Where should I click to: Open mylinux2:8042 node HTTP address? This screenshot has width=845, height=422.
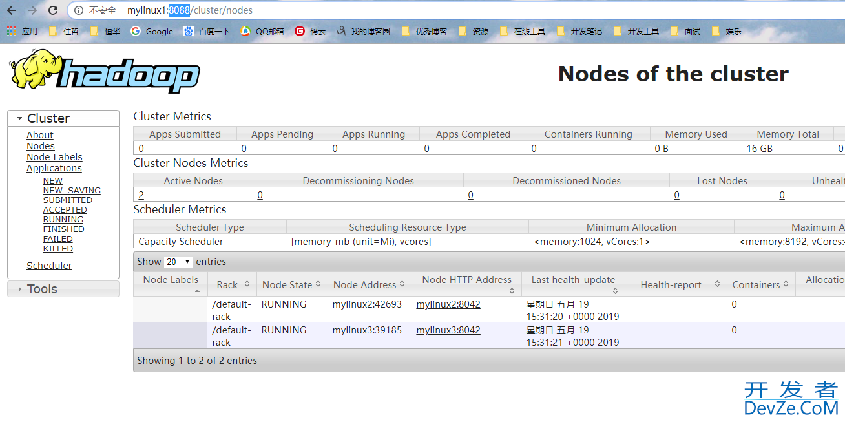pyautogui.click(x=448, y=304)
